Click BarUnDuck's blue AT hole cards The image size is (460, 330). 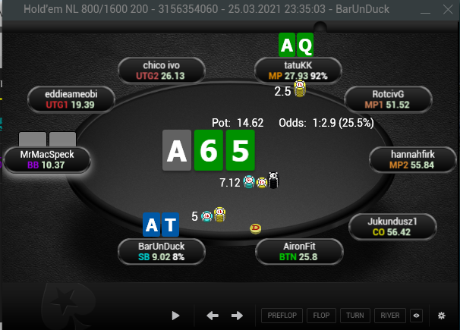(x=161, y=225)
